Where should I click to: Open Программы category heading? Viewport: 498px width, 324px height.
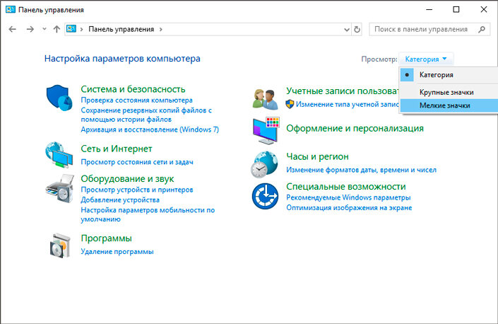[106, 238]
